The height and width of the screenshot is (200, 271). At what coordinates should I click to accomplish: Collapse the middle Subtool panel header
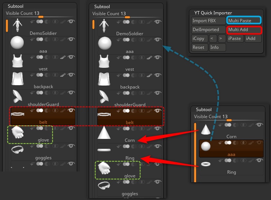point(102,7)
